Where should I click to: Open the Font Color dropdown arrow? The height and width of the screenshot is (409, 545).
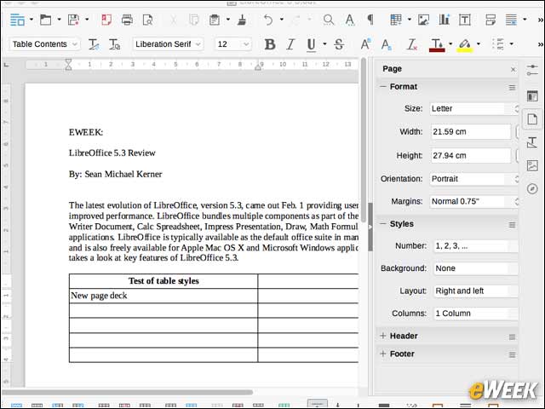(x=450, y=43)
